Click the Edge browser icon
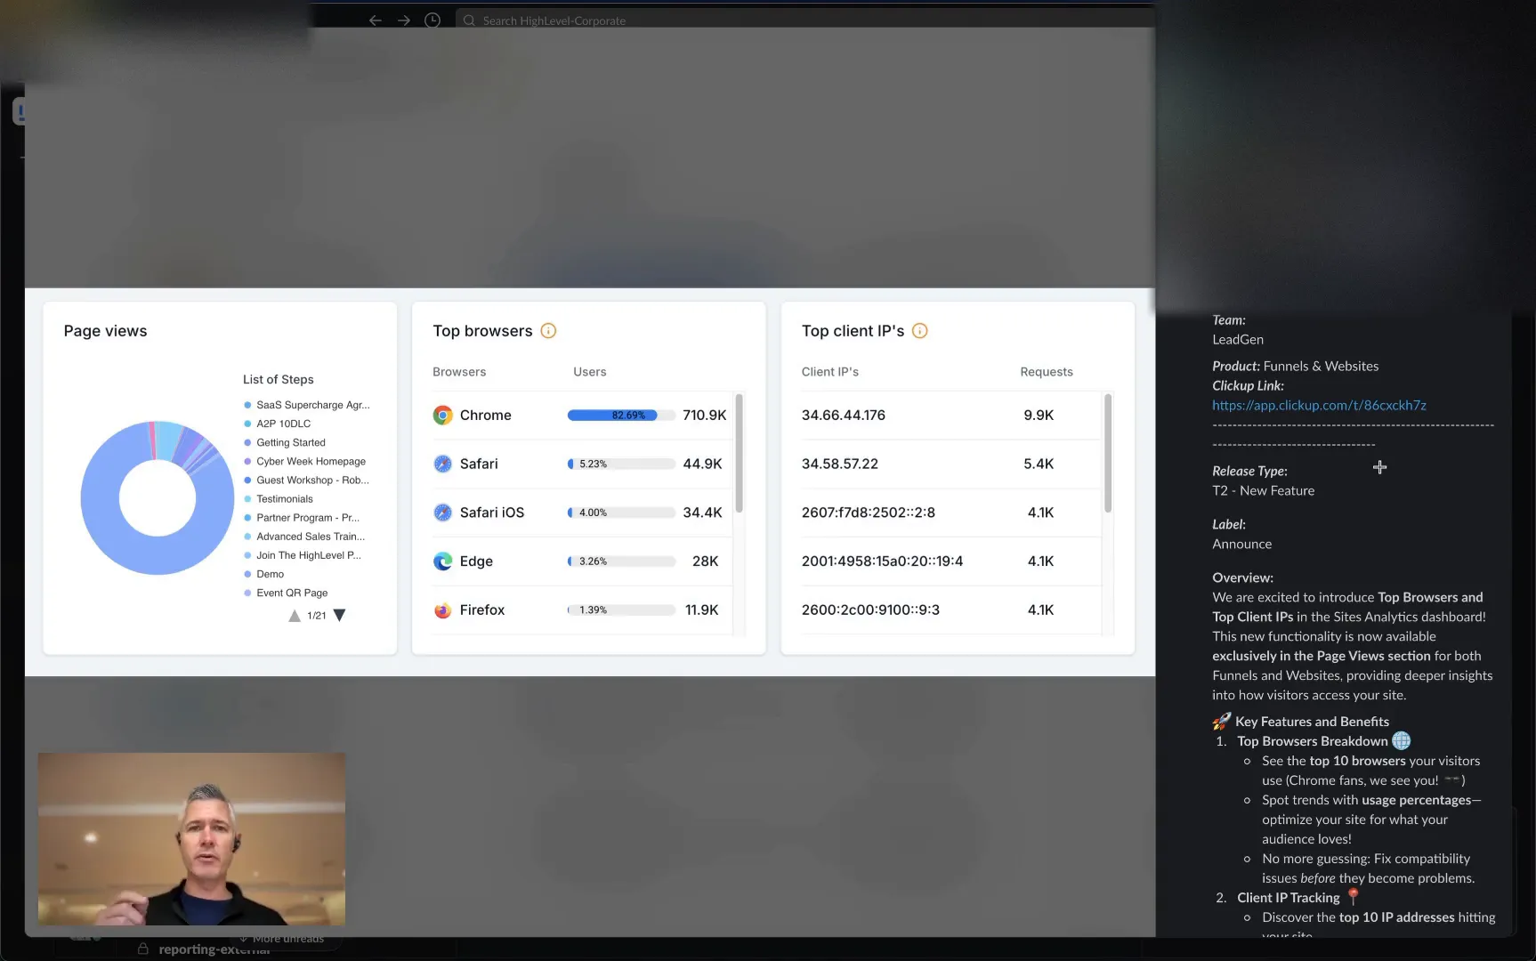This screenshot has width=1536, height=961. coord(442,561)
